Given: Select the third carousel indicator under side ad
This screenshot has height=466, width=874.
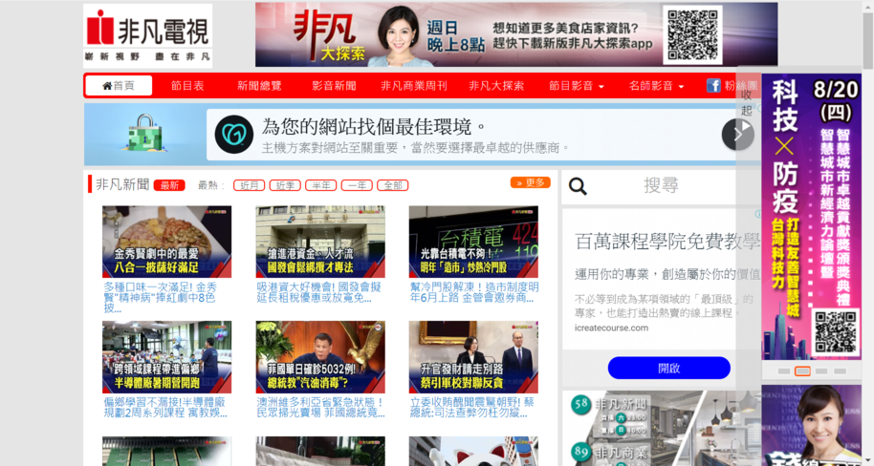Looking at the screenshot, I should 821,371.
